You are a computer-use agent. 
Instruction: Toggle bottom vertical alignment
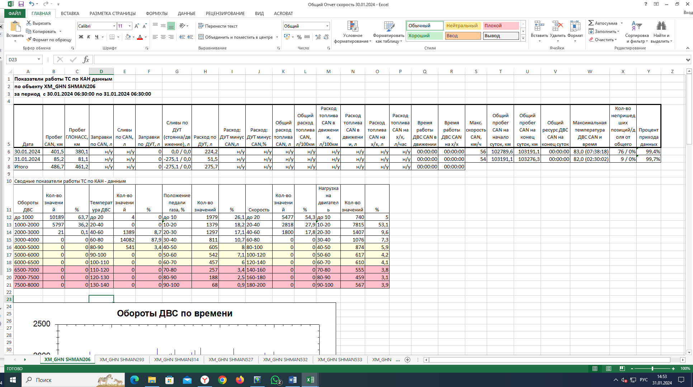pos(171,26)
